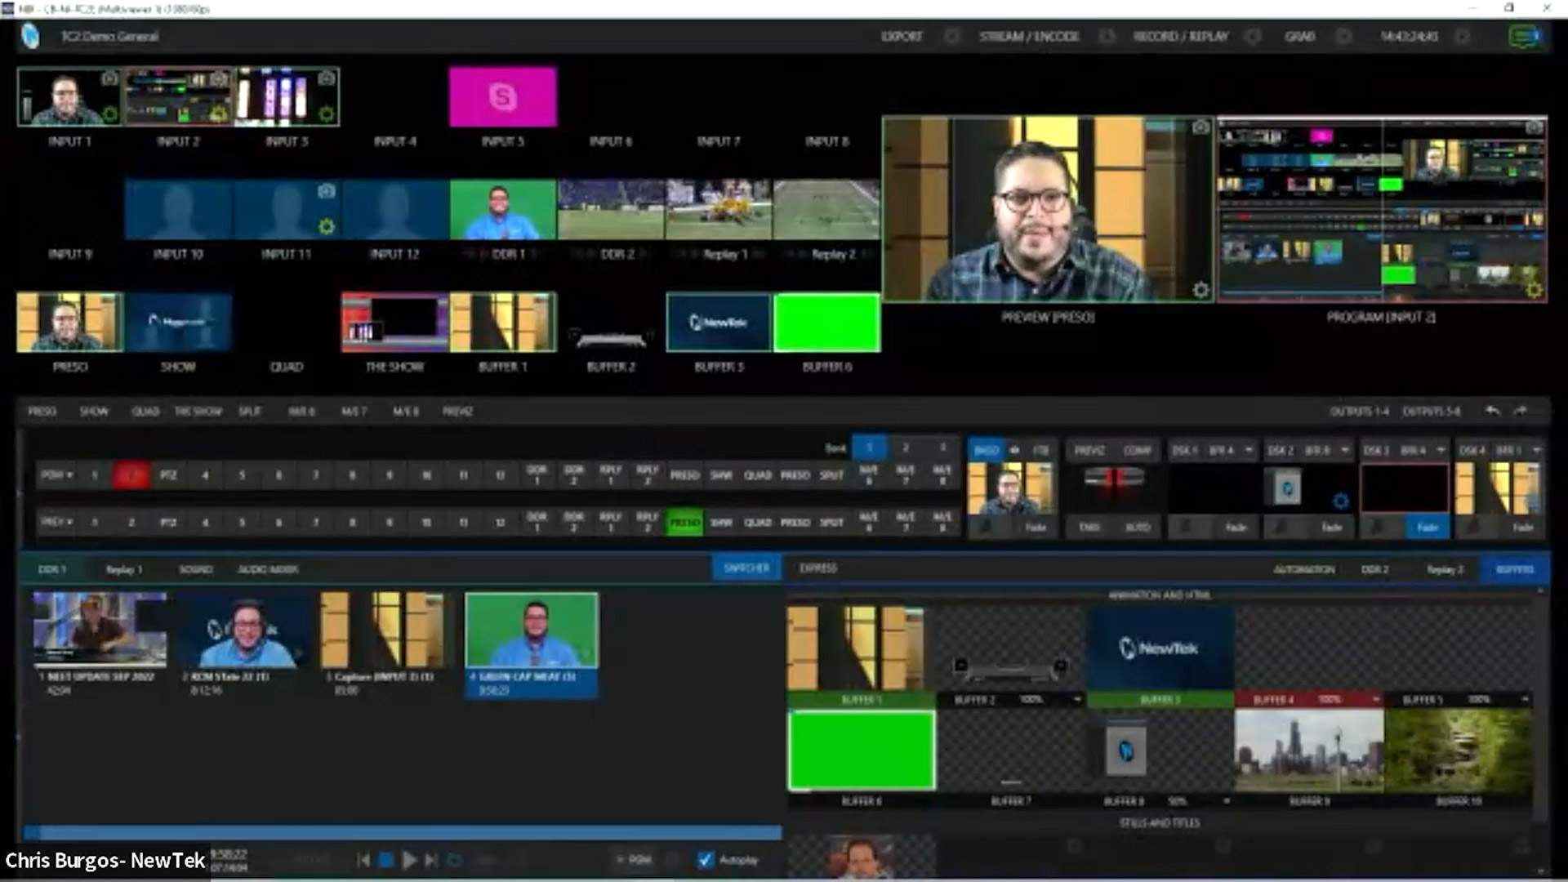Click the stop icon in DDR transport controls
This screenshot has height=882, width=1568.
coord(385,859)
